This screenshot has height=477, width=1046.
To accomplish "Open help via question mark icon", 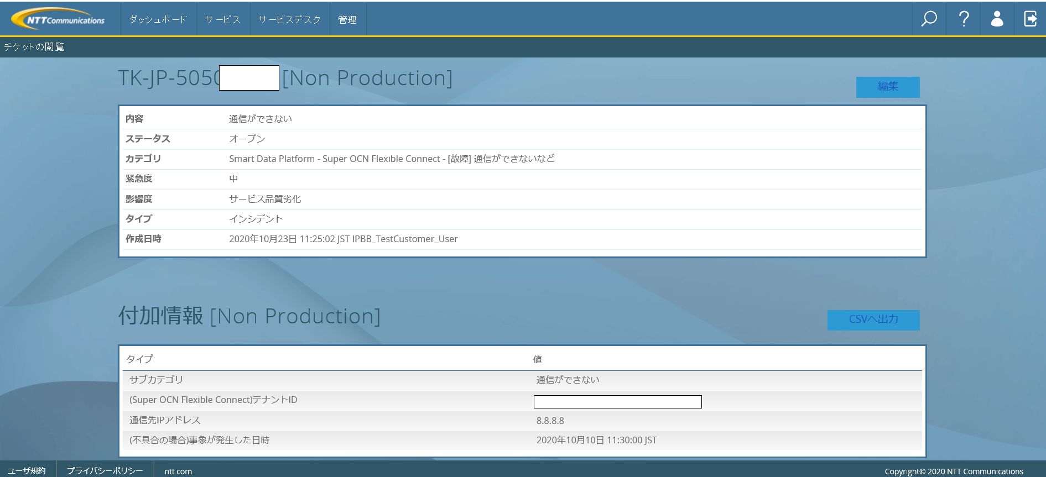I will [x=963, y=19].
